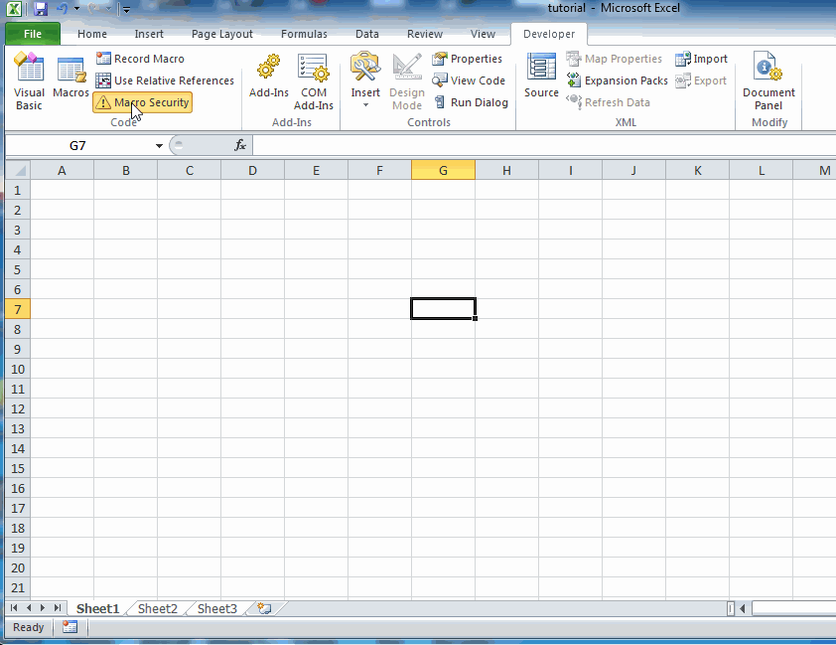
Task: Switch to the Sheet1 tab
Action: (97, 608)
